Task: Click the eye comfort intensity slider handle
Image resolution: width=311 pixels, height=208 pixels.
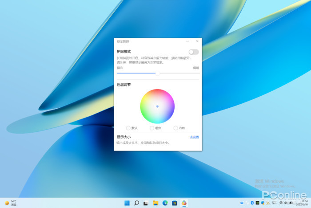Action: tap(157, 73)
